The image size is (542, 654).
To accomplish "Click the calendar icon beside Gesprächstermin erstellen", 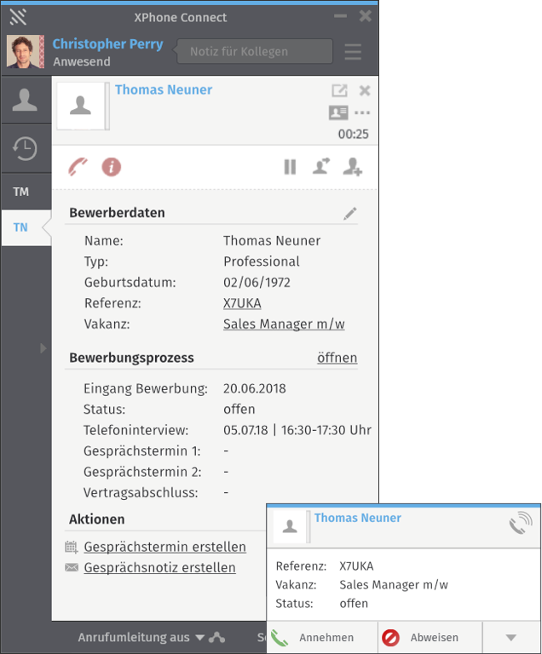I will point(72,547).
